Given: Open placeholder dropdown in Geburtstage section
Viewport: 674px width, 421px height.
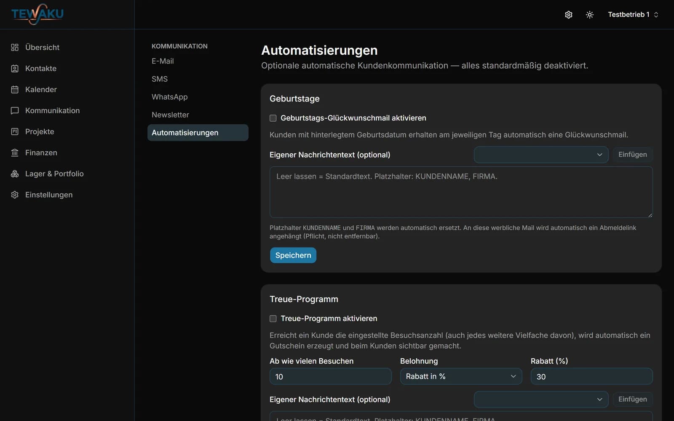Looking at the screenshot, I should [541, 155].
